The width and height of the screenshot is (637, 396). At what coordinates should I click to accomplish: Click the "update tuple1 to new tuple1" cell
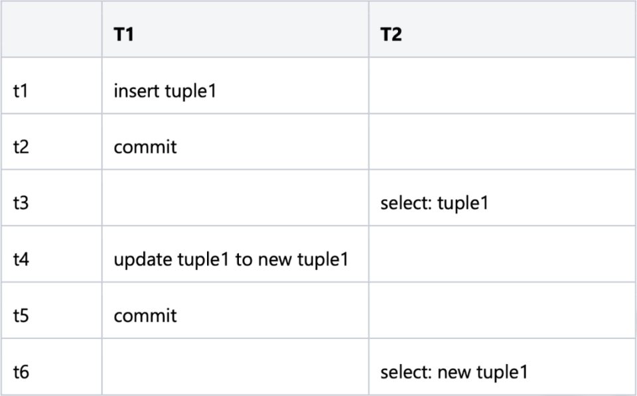click(231, 259)
